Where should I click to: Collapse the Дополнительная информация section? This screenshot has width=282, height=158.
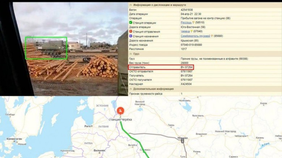click(x=131, y=89)
